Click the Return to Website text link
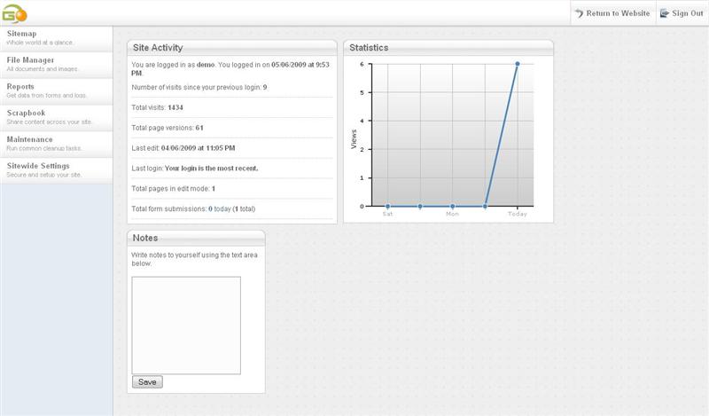Screen dimensions: 709x416 click(619, 13)
